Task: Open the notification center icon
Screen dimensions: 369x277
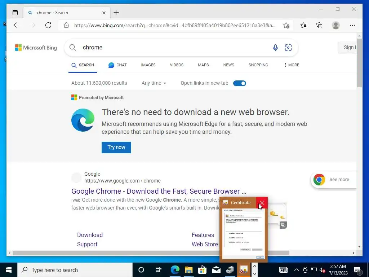Action: click(x=357, y=270)
